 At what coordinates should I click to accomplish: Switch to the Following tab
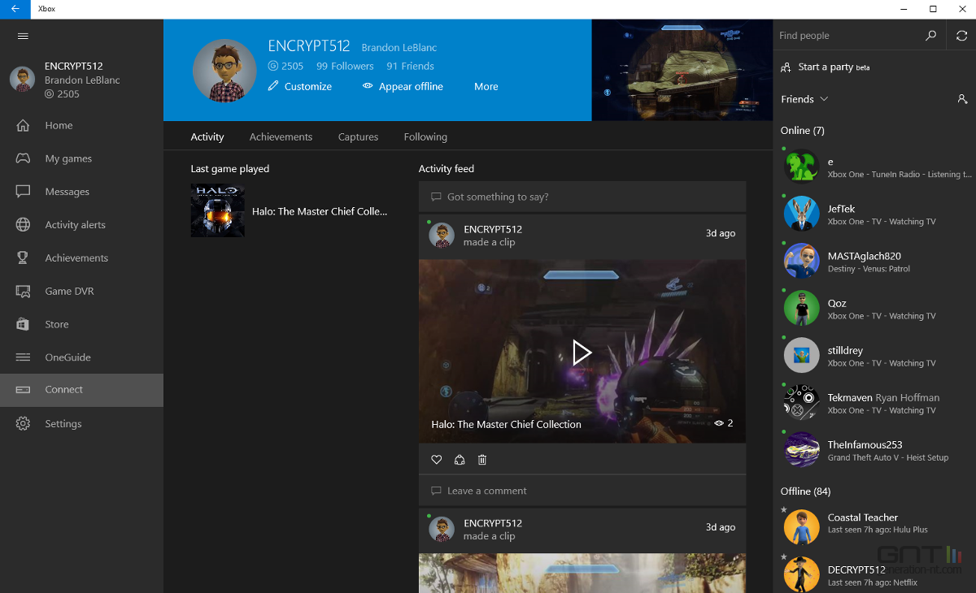[x=425, y=136]
